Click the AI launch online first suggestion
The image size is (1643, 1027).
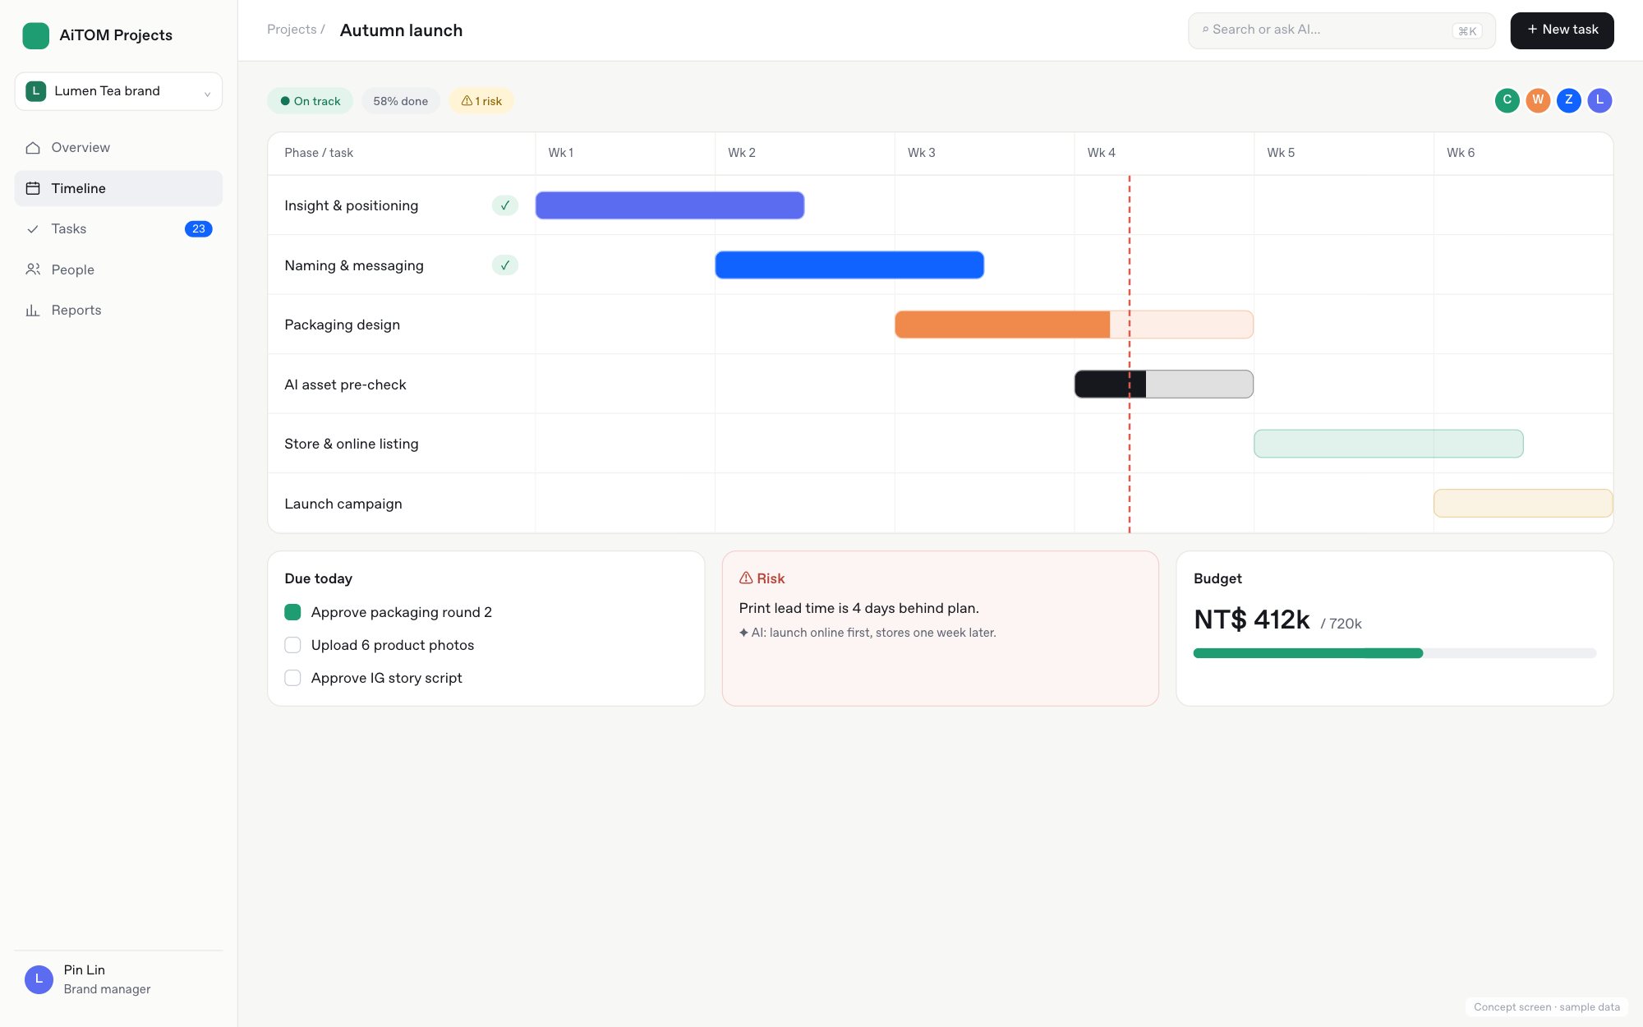[868, 633]
